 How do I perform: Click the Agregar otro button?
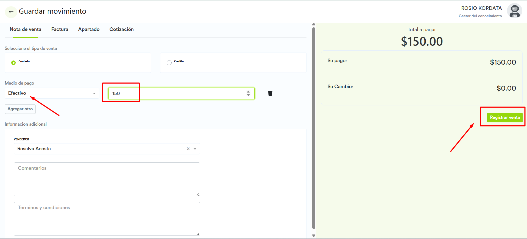pyautogui.click(x=20, y=109)
